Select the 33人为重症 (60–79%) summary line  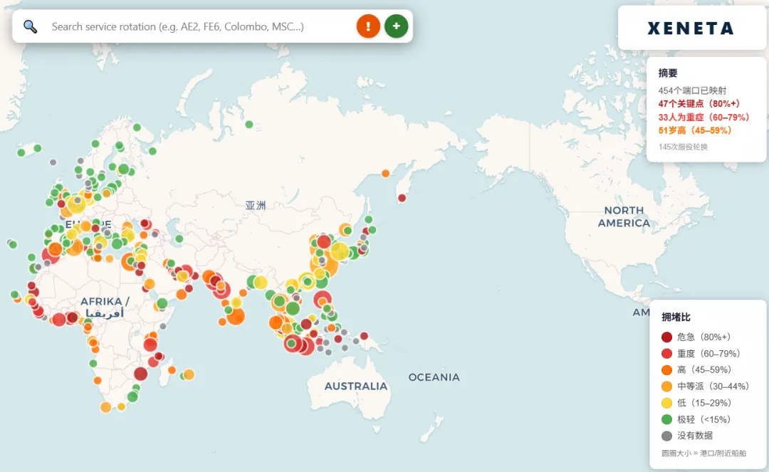[x=703, y=117]
